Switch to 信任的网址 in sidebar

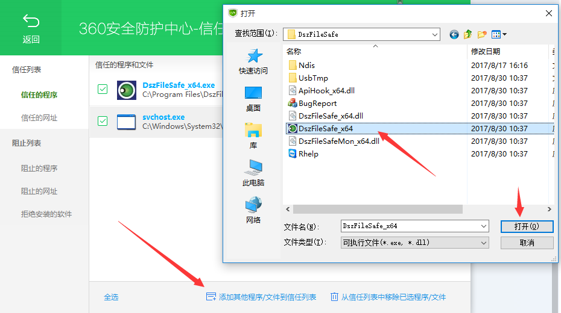(x=39, y=118)
